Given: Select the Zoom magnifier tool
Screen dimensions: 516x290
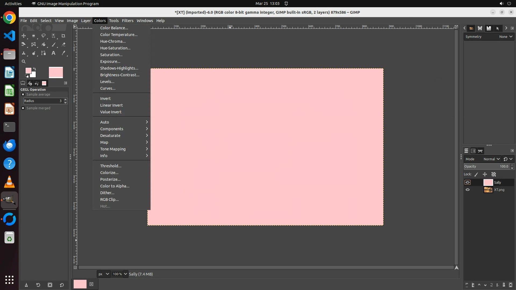Looking at the screenshot, I should click(24, 61).
